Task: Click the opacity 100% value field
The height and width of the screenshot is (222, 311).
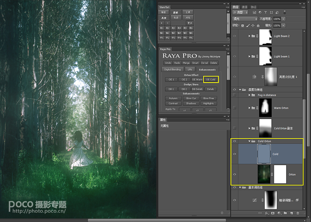Action: (277, 19)
